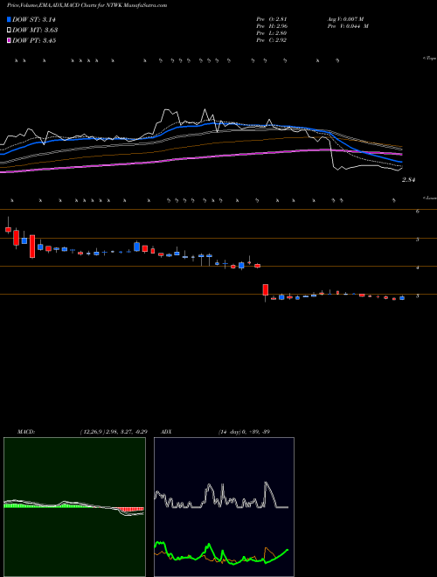
Task: Click the price axis label 3
Action: [x=418, y=295]
